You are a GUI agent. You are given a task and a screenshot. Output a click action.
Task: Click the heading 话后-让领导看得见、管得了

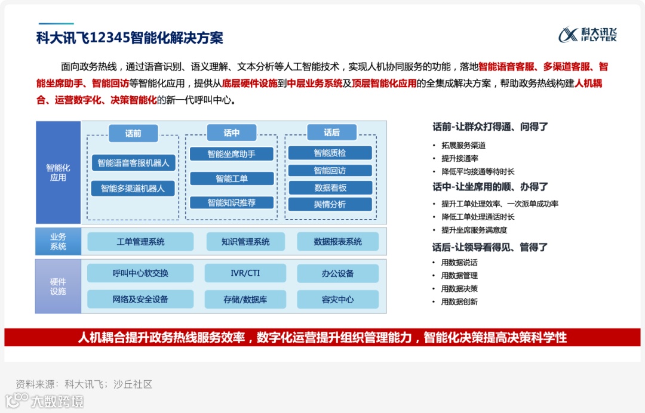coord(490,248)
